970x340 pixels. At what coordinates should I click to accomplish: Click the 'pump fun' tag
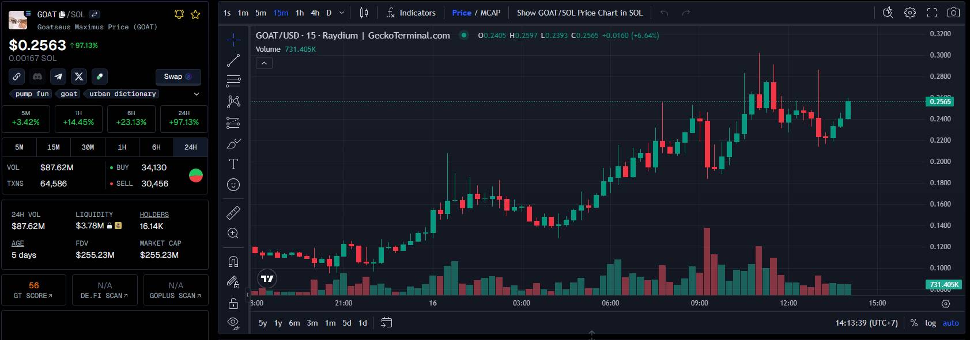click(x=32, y=94)
